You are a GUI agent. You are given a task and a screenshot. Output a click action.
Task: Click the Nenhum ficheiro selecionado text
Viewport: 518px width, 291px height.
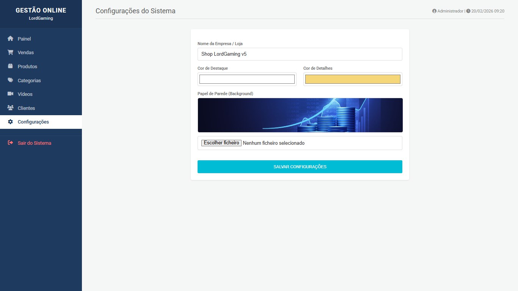click(x=273, y=143)
